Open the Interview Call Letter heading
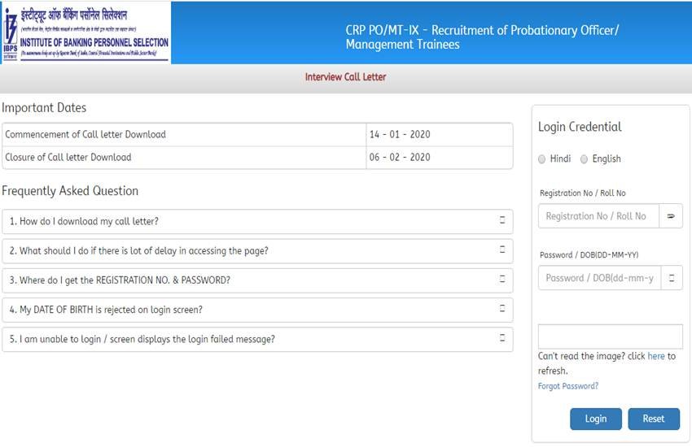Screen dimensions: 692x447 345,77
